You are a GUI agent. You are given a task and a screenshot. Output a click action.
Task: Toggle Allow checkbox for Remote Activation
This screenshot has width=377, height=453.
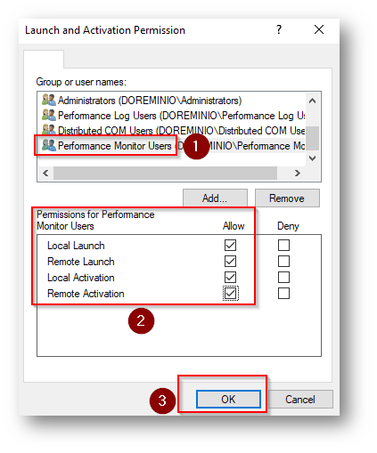coord(230,294)
